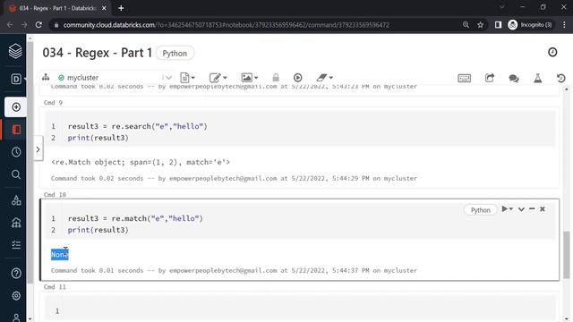Image resolution: width=573 pixels, height=322 pixels.
Task: Open the View image menu in toolbar
Action: (x=249, y=78)
